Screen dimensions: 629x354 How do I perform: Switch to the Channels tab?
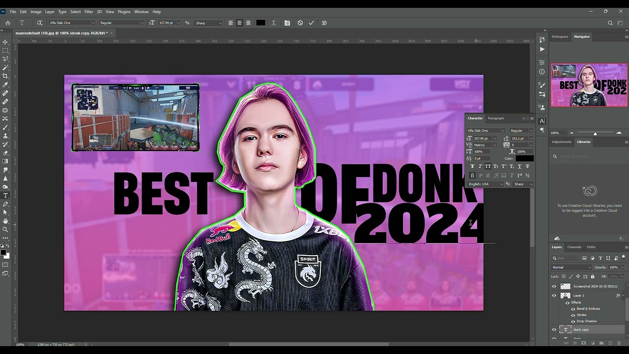(574, 247)
